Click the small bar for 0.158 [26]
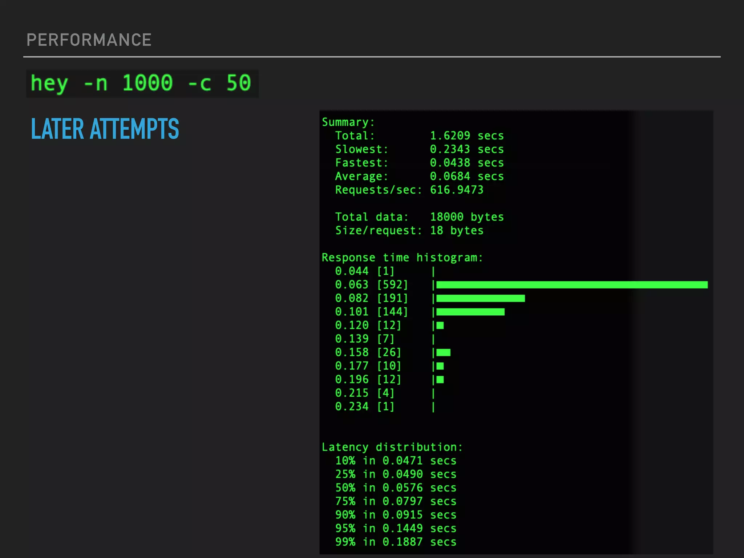Viewport: 744px width, 558px height. (443, 352)
